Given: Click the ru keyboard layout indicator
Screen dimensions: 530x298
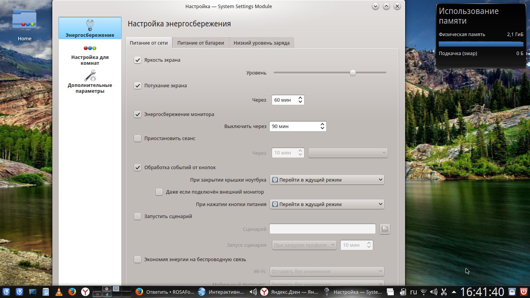Looking at the screenshot, I should [414, 292].
